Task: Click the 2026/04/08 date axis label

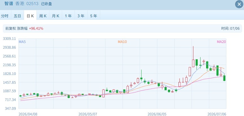Action: coord(28,114)
